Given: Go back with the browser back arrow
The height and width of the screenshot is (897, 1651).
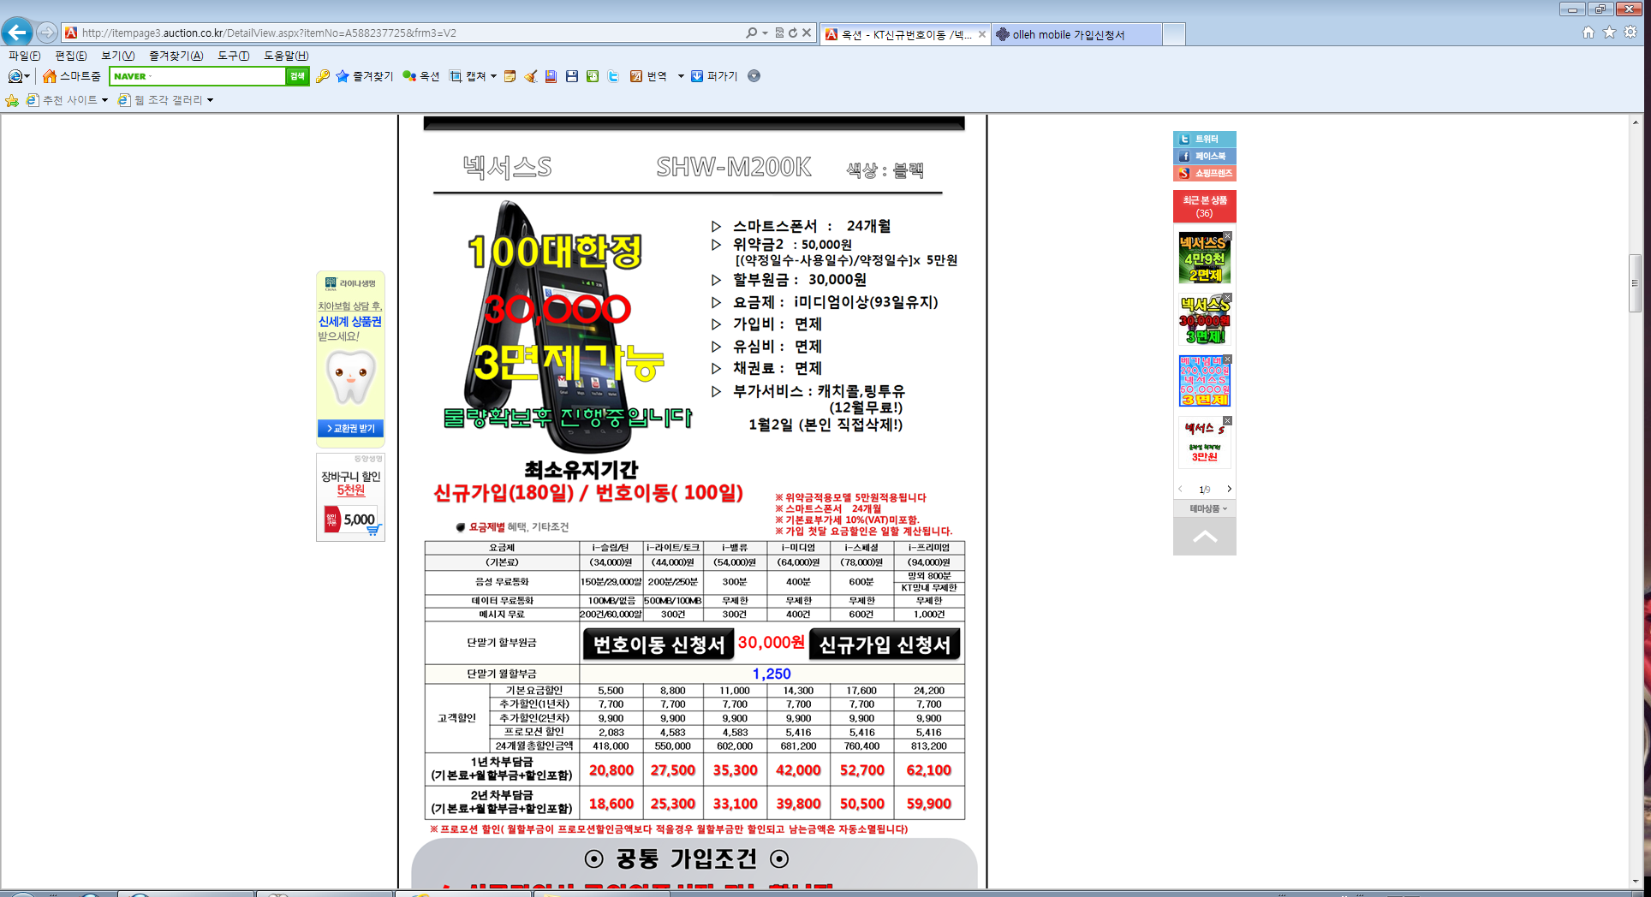Looking at the screenshot, I should [x=17, y=33].
